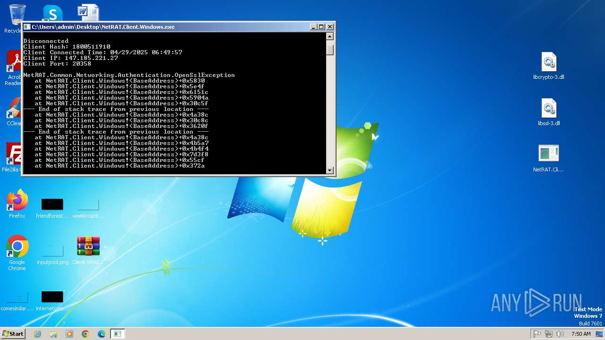The image size is (605, 340).
Task: Open Windows Explorer from taskbar
Action: click(x=53, y=334)
